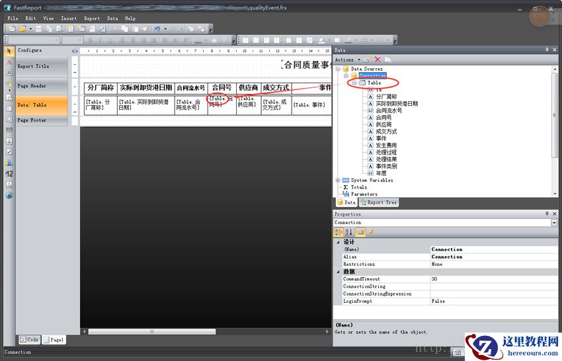Collapse the Table node in data tree
562x361 pixels.
[x=354, y=83]
